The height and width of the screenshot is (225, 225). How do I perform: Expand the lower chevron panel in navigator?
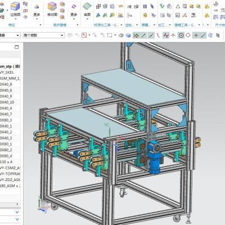coord(17,219)
